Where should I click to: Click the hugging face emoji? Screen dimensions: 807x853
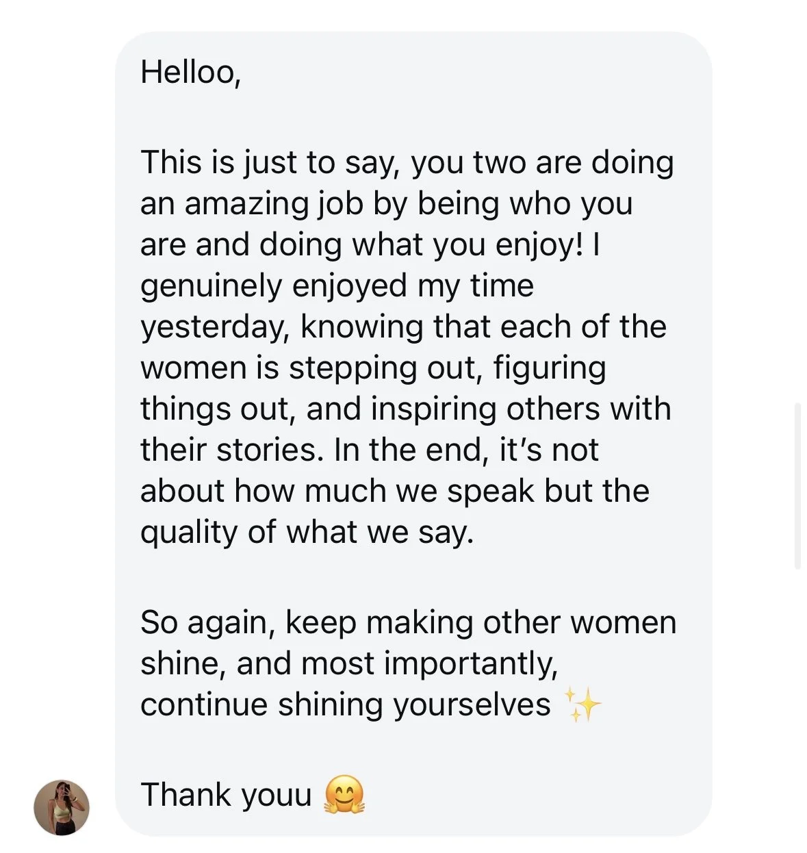pyautogui.click(x=344, y=795)
